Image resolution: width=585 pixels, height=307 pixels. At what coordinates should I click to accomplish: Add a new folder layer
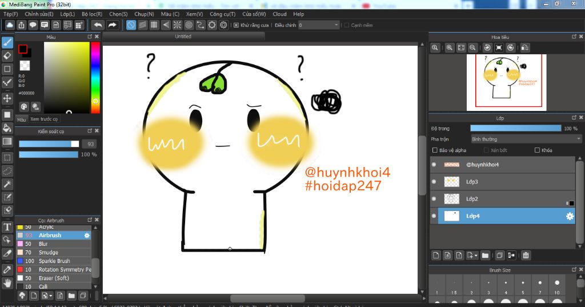(485, 256)
